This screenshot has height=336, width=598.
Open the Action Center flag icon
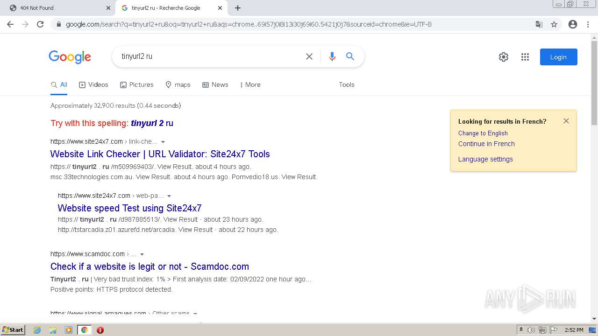(554, 330)
